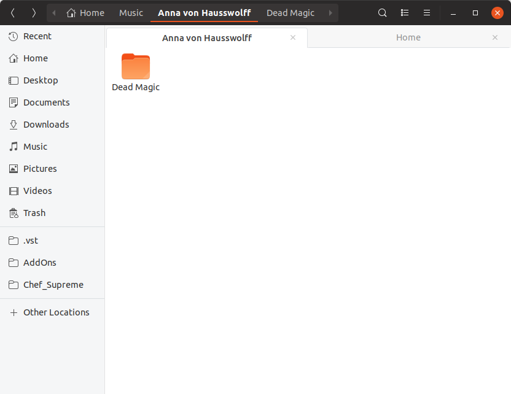This screenshot has width=511, height=394.
Task: Open the Chef_Supreme bookmark
Action: point(52,285)
